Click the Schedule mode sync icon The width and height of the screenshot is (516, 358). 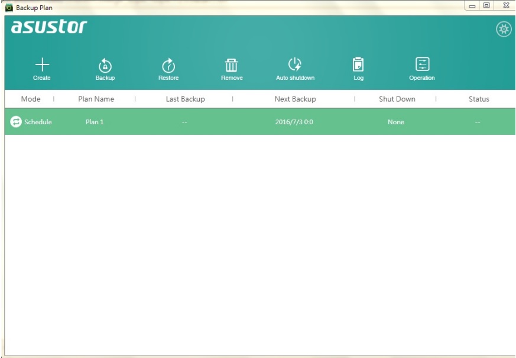[16, 122]
